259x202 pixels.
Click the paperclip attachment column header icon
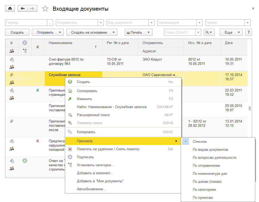[x=12, y=43]
